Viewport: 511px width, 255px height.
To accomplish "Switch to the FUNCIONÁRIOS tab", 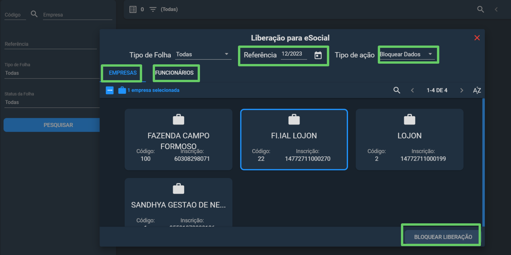I will point(175,73).
